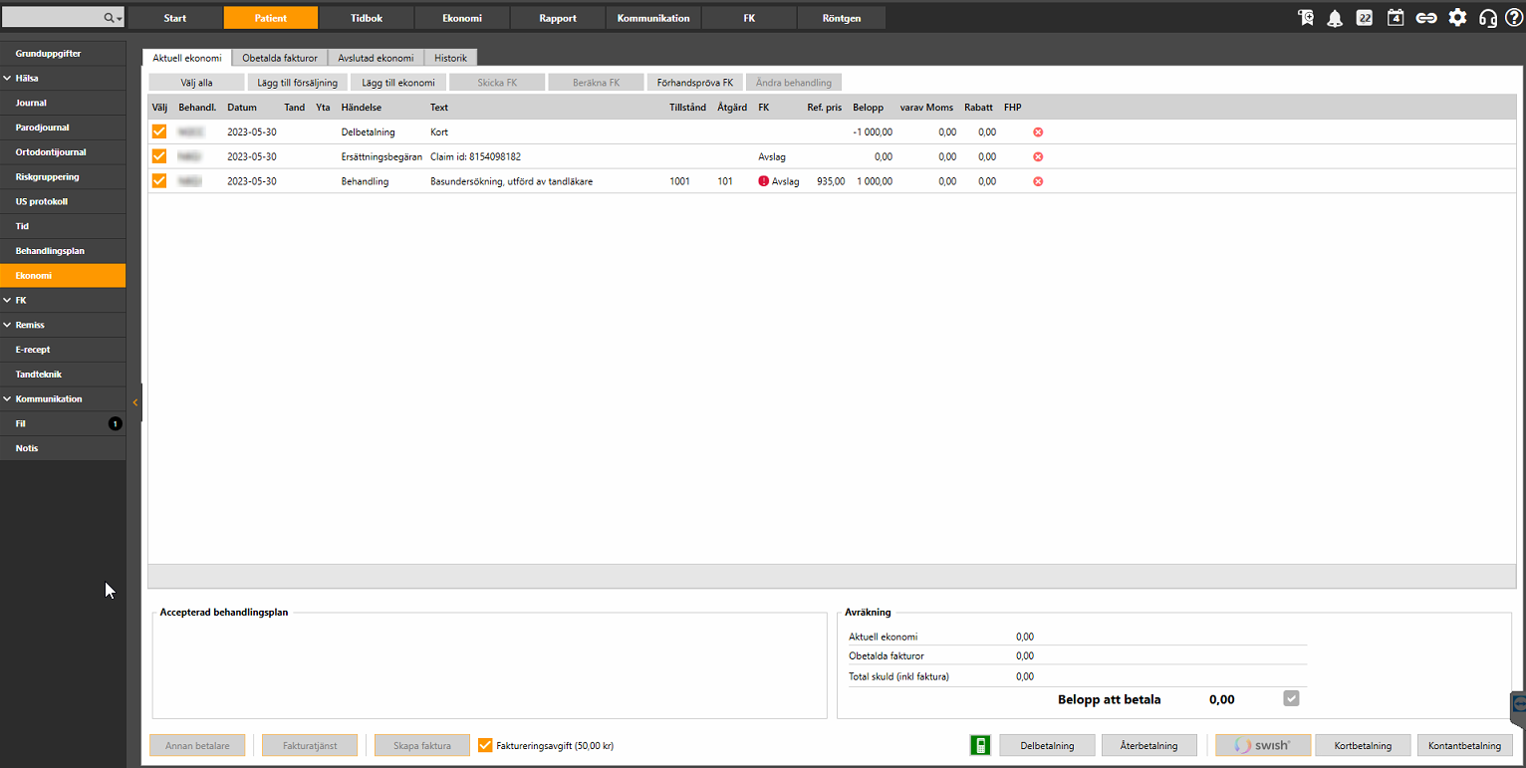Click the Förhandspröva FK button
The height and width of the screenshot is (768, 1526).
point(694,83)
